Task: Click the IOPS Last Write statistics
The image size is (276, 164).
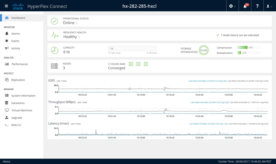Action: (248, 81)
